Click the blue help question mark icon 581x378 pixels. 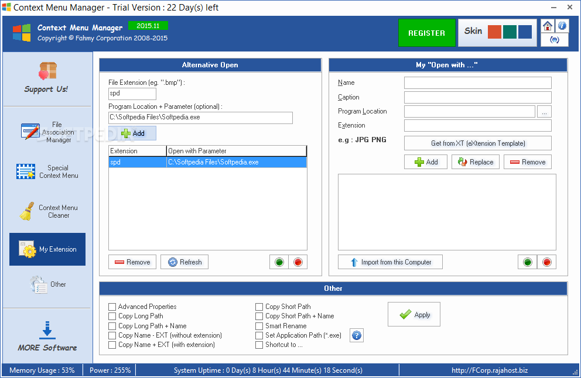pos(357,335)
